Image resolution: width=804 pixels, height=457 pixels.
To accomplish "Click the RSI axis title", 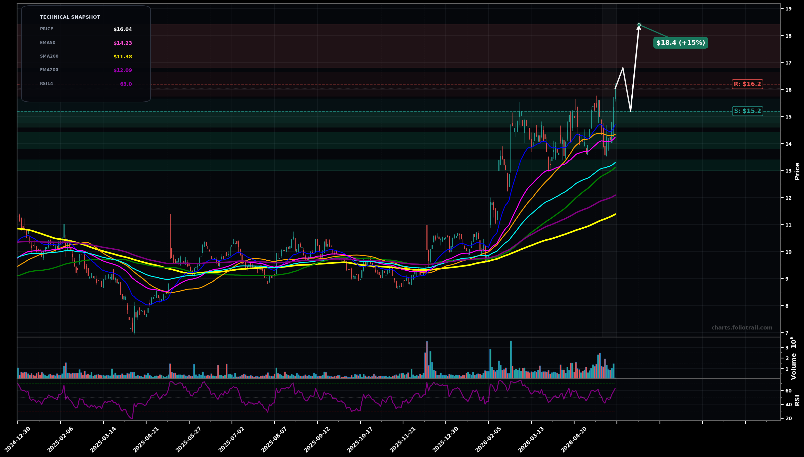I will click(x=797, y=400).
